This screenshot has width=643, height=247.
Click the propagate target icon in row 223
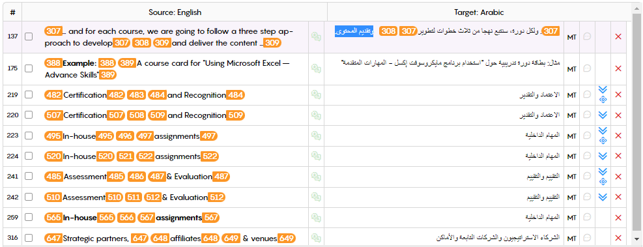coord(603,141)
